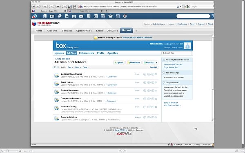Click the link icon in the Competitive Research row
Screen dimensions: 245x153
click(149, 99)
